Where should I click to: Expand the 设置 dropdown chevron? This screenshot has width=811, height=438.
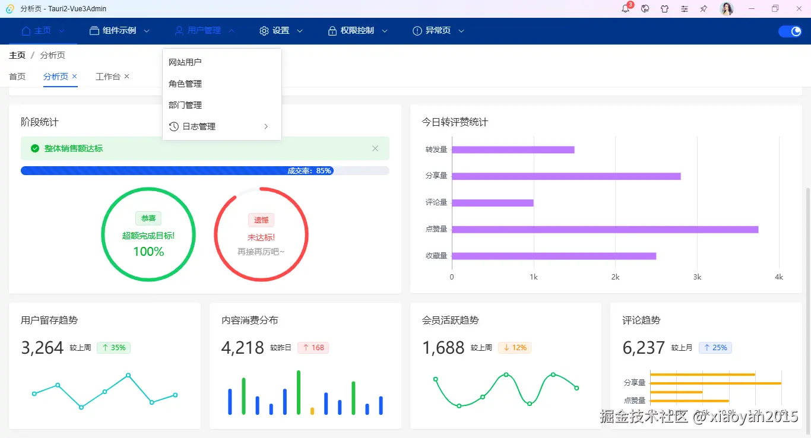(x=300, y=31)
